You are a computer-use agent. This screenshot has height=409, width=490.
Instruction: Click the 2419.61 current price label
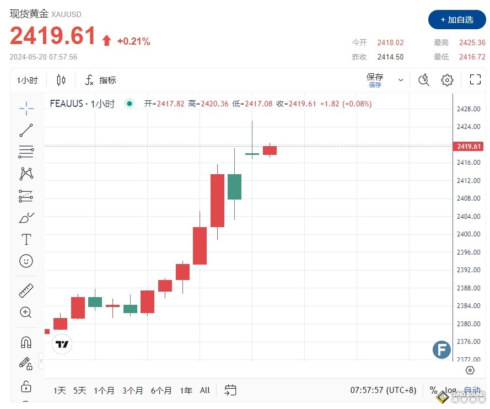coord(470,146)
